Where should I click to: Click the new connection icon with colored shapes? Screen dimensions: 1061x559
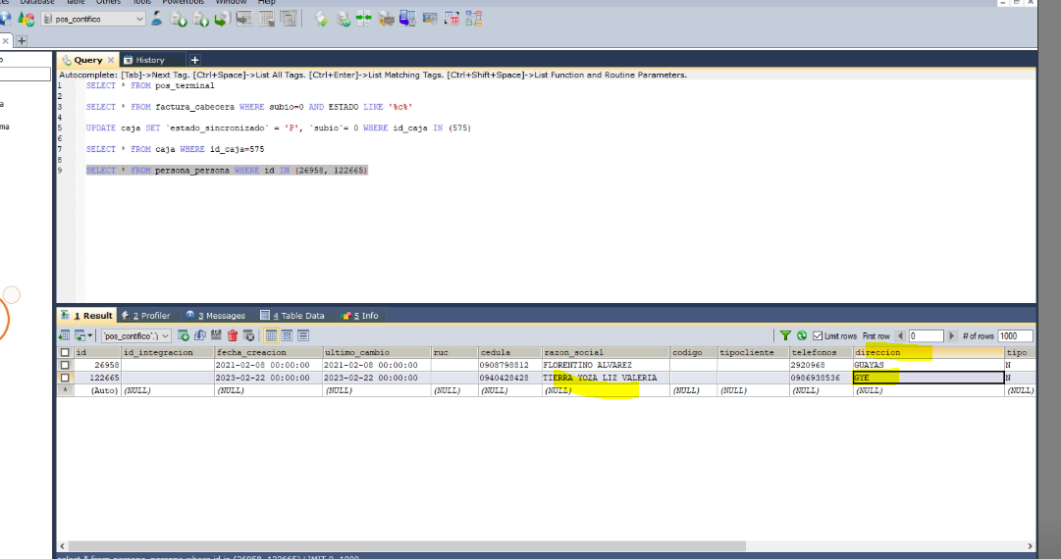27,19
